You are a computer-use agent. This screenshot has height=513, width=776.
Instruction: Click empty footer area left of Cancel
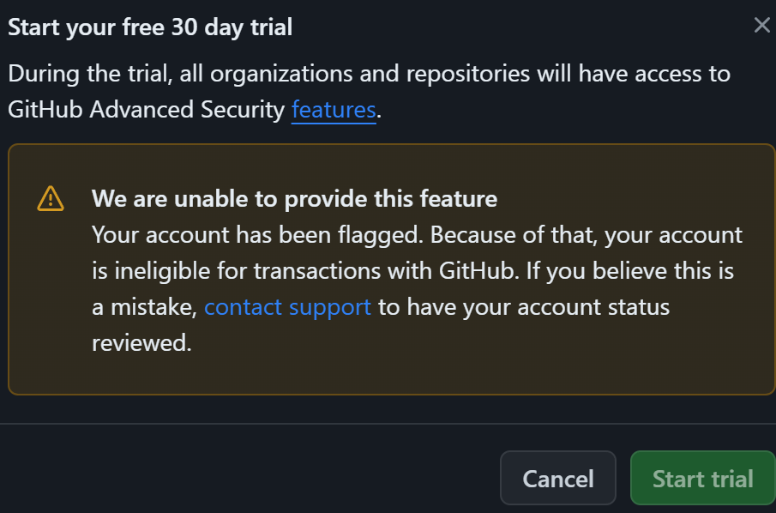[x=248, y=478]
